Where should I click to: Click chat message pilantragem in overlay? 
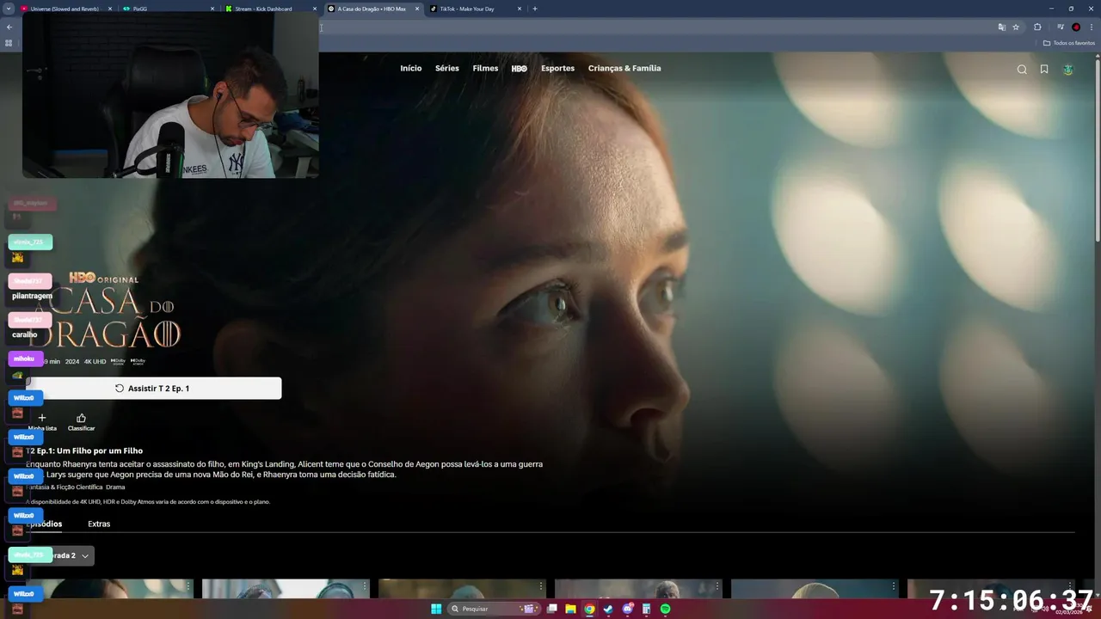(x=32, y=296)
